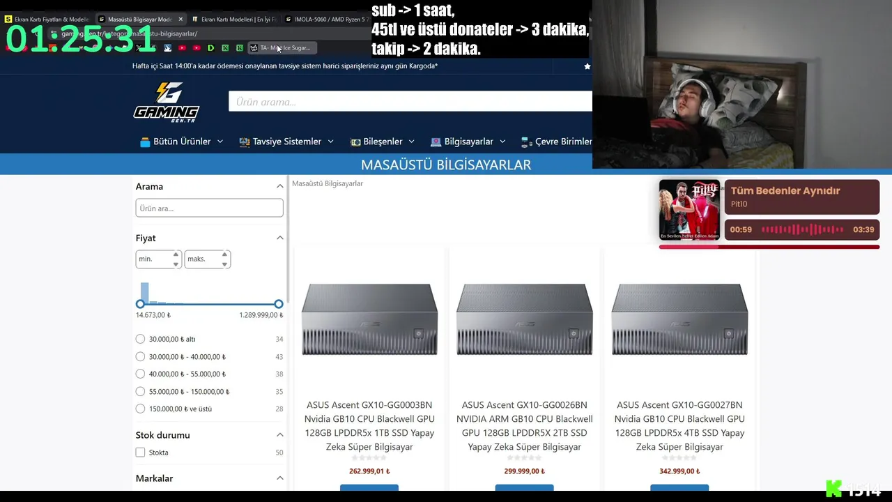Open the green D bookmark icon
Image resolution: width=892 pixels, height=502 pixels.
pos(210,48)
